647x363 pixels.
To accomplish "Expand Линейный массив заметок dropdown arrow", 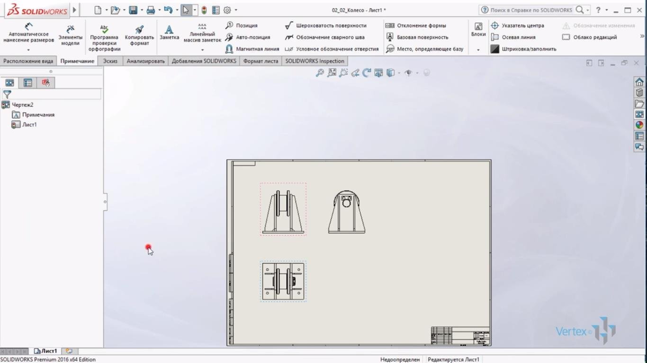I will [202, 50].
